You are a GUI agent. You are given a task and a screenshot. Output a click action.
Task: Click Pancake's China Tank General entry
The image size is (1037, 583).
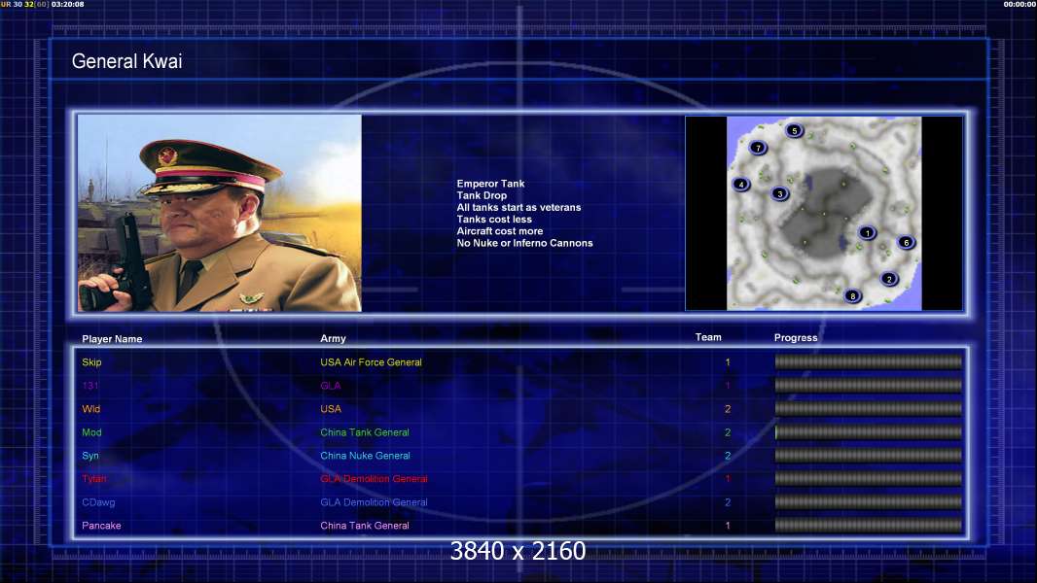365,526
